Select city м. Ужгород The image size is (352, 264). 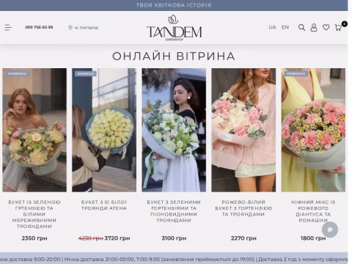pos(87,28)
